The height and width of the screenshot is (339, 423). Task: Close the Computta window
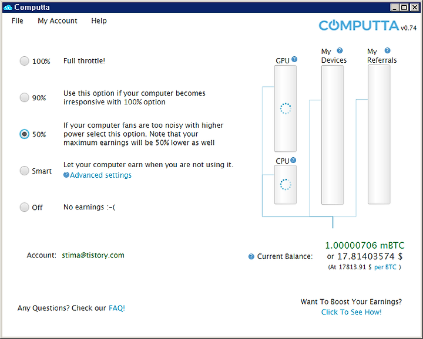click(414, 8)
